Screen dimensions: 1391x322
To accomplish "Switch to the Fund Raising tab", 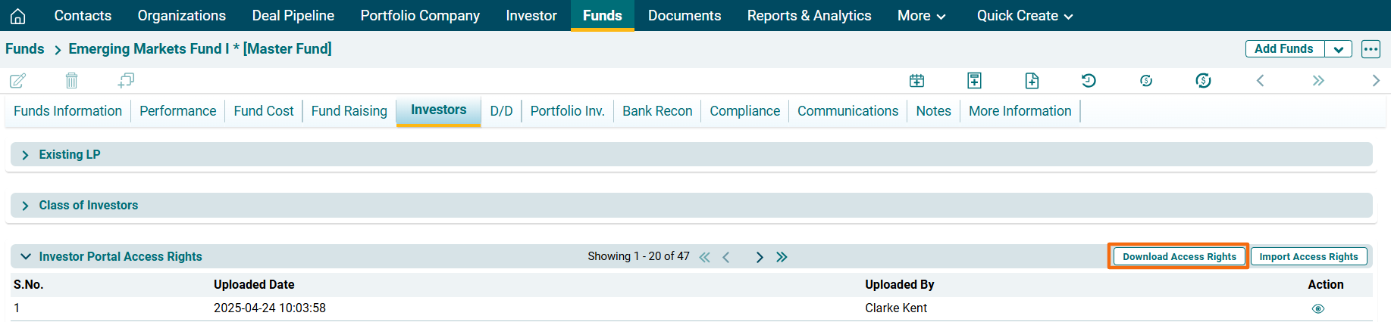I will pos(349,111).
